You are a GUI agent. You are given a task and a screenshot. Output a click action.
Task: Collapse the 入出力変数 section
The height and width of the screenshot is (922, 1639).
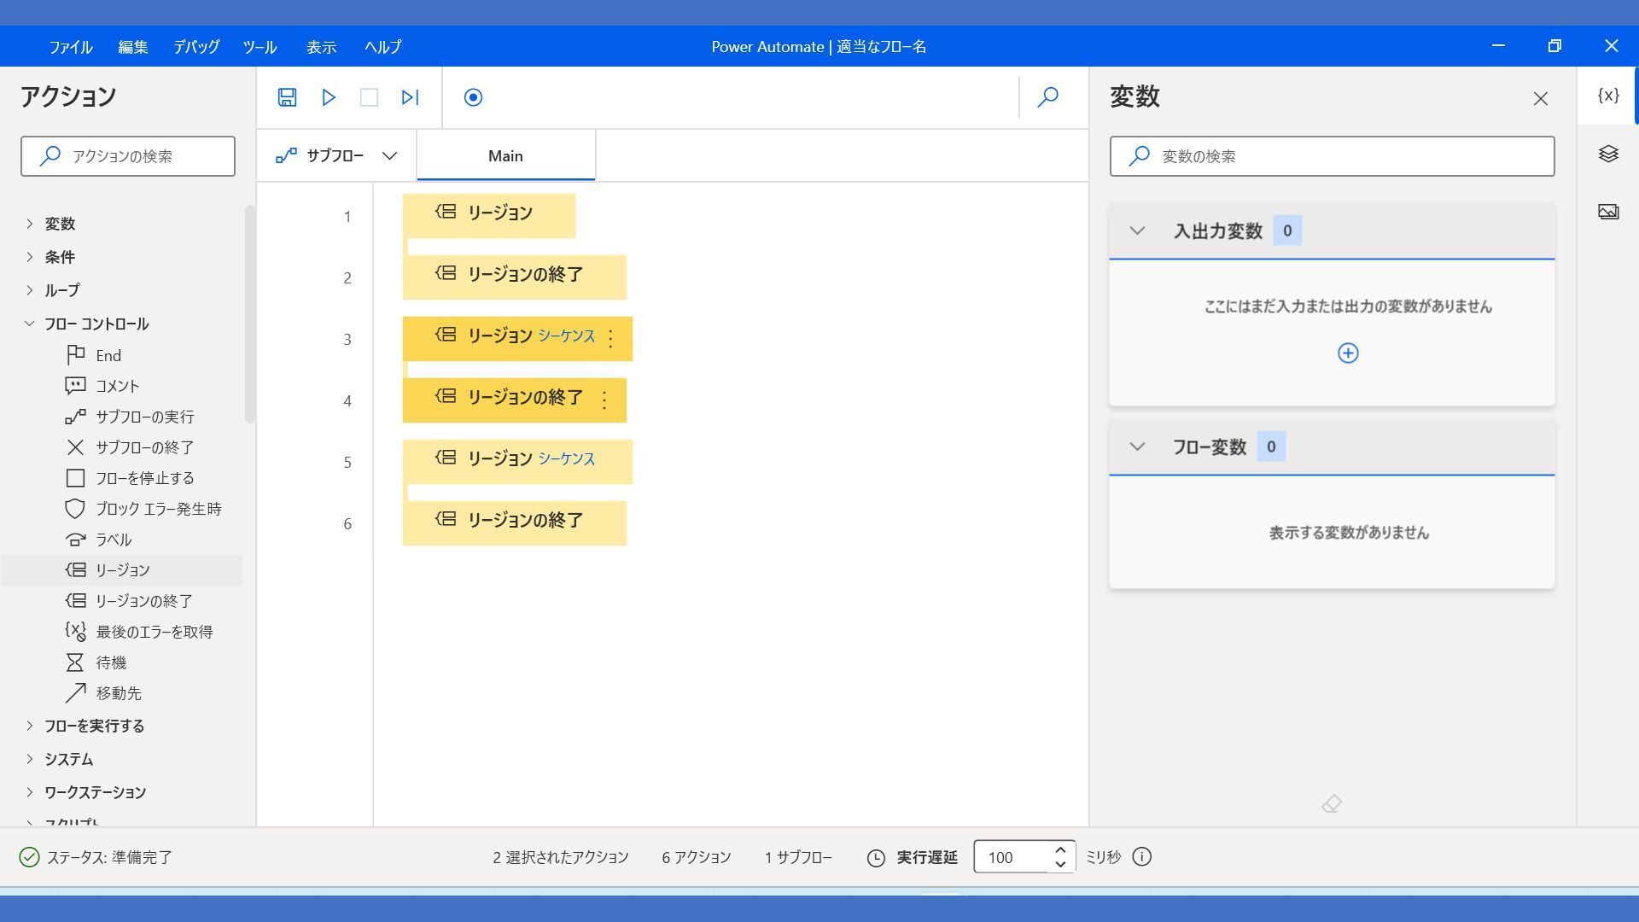coord(1137,230)
